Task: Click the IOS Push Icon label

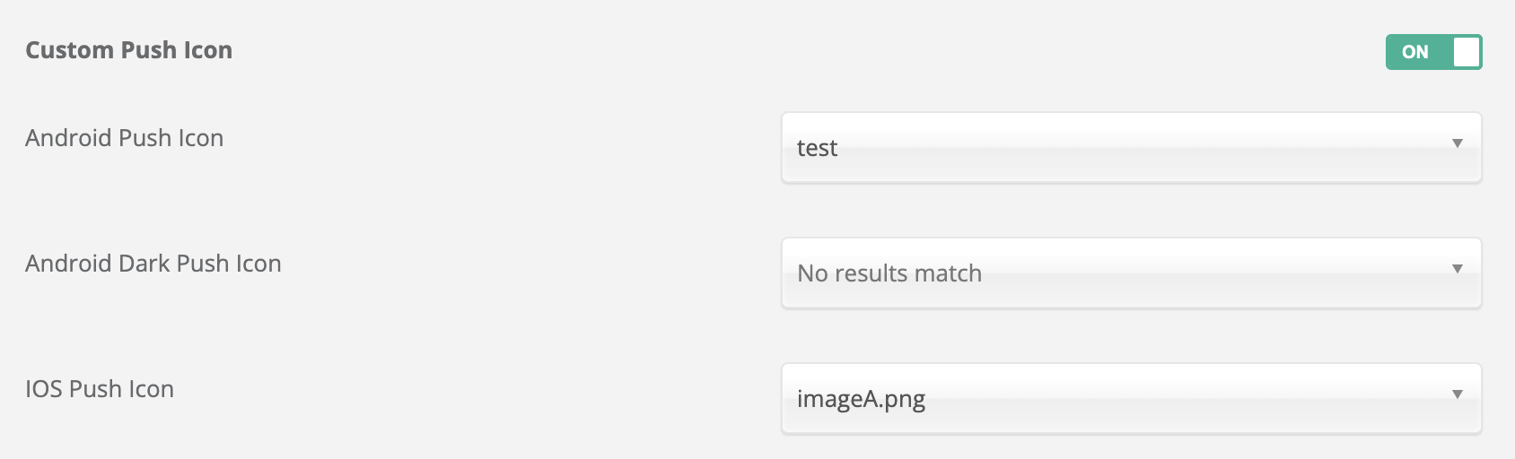Action: tap(99, 389)
